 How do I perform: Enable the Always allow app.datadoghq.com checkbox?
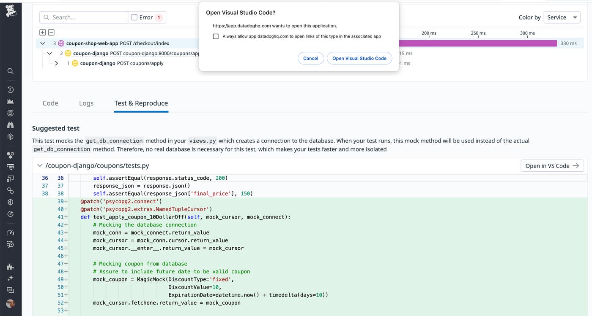[216, 36]
